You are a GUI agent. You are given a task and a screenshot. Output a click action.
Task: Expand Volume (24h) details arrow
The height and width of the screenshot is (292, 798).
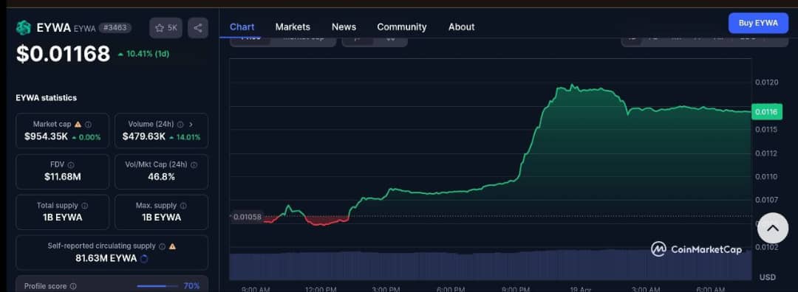click(x=191, y=124)
